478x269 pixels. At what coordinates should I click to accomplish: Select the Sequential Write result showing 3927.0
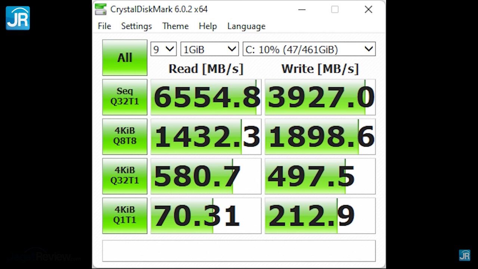coord(320,96)
